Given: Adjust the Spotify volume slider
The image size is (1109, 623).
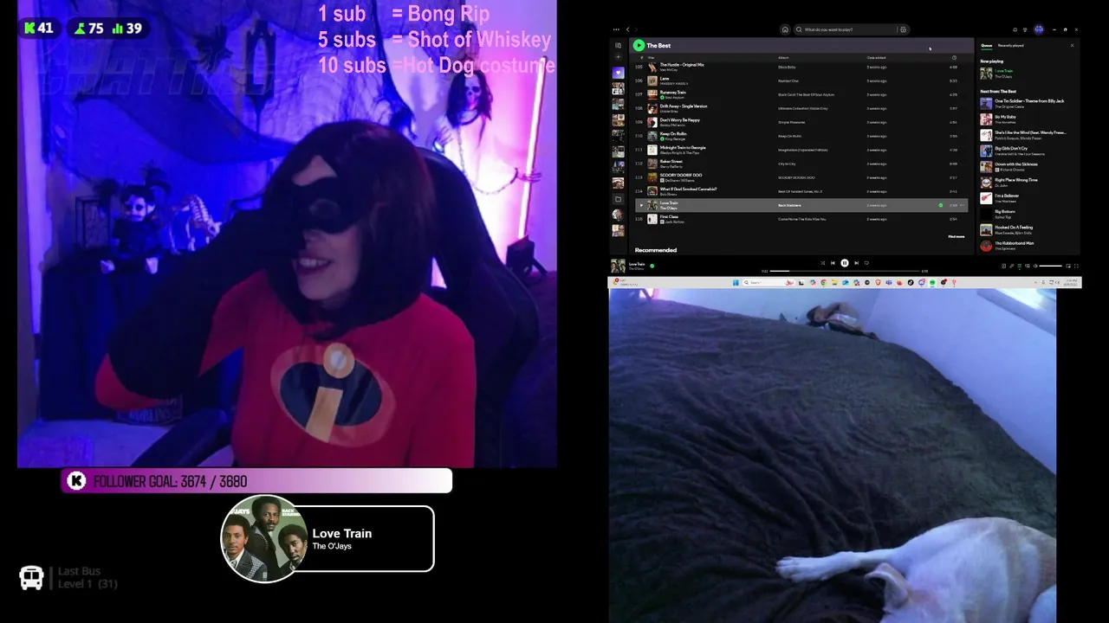Looking at the screenshot, I should pyautogui.click(x=1050, y=266).
